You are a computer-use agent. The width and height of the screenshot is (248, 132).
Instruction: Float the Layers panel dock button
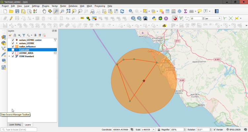[x=53, y=31]
